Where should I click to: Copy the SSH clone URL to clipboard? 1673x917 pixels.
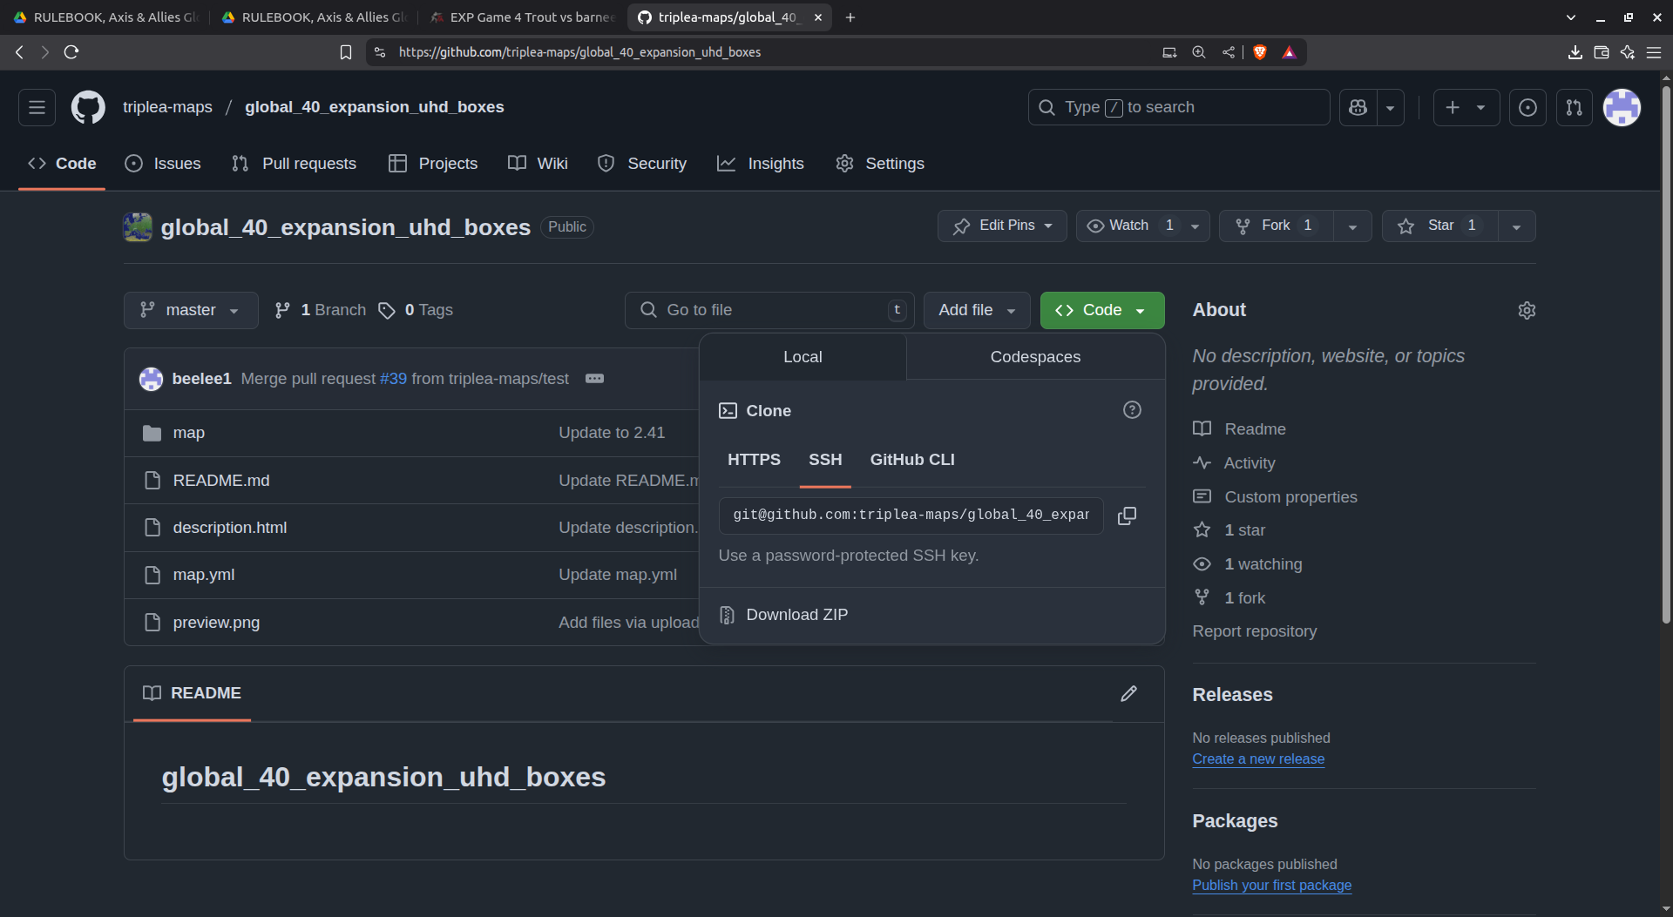pyautogui.click(x=1127, y=516)
